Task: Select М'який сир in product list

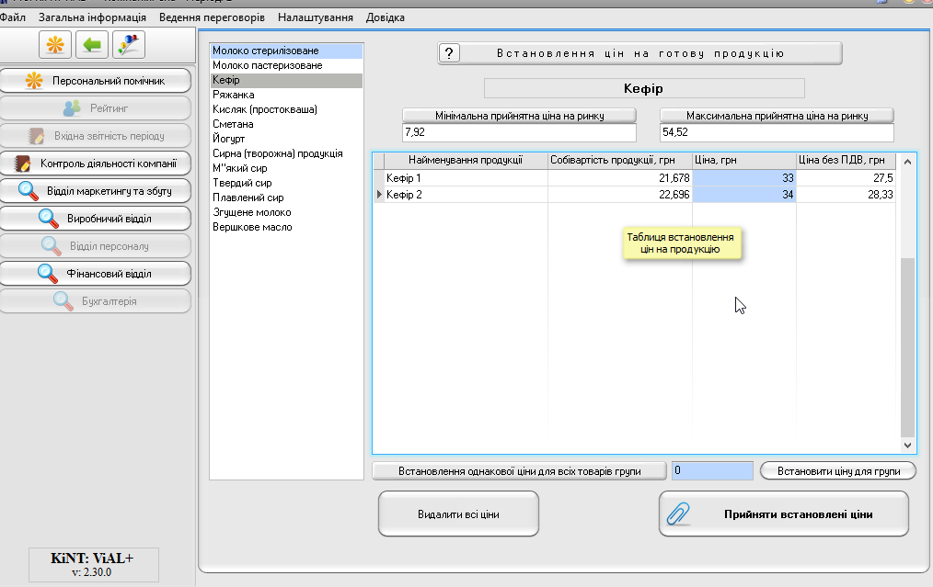Action: pyautogui.click(x=286, y=168)
